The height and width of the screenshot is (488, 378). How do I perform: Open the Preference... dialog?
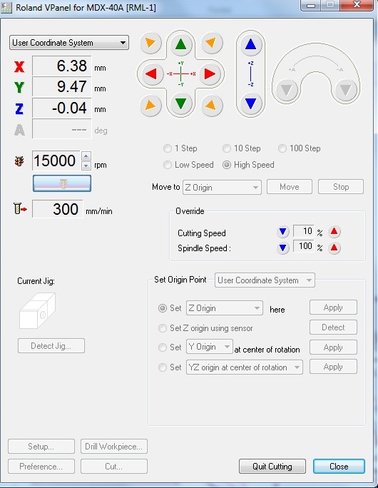[41, 467]
